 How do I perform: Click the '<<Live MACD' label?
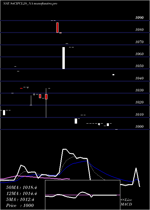point(126,202)
